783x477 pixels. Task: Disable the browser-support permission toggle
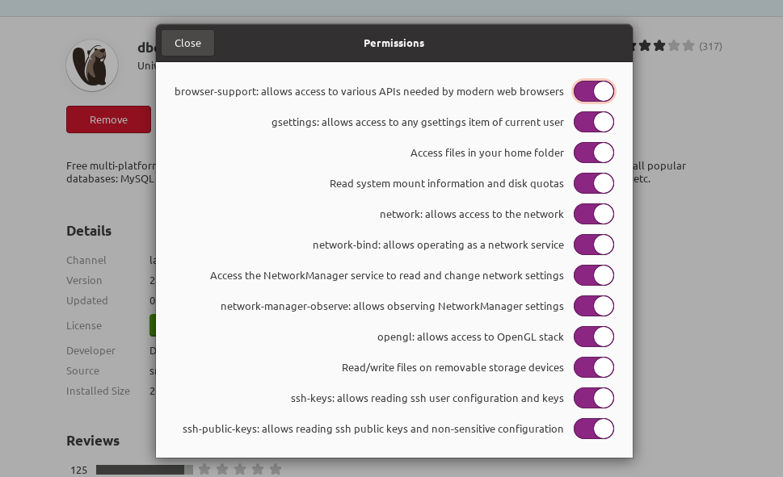click(x=594, y=91)
